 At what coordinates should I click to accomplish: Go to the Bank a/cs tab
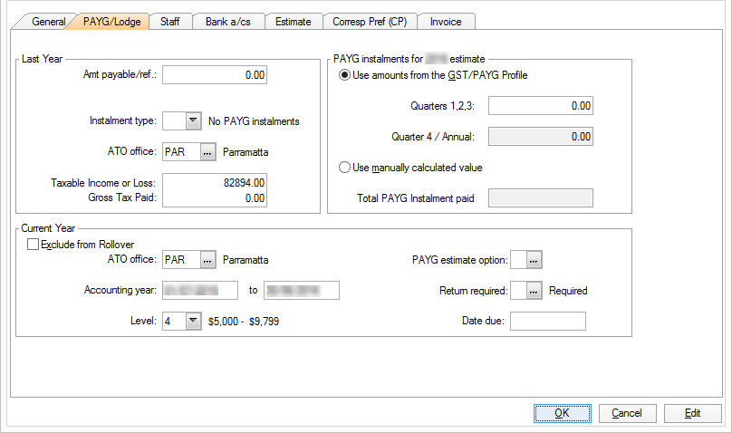click(x=227, y=21)
